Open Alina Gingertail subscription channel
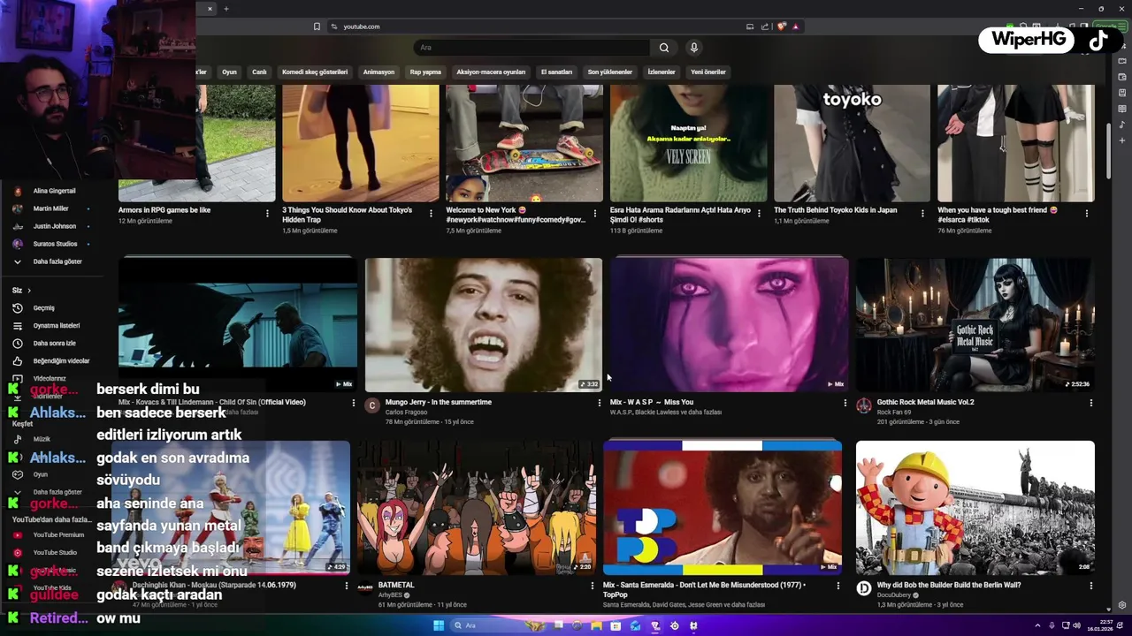Viewport: 1132px width, 636px height. (x=53, y=191)
